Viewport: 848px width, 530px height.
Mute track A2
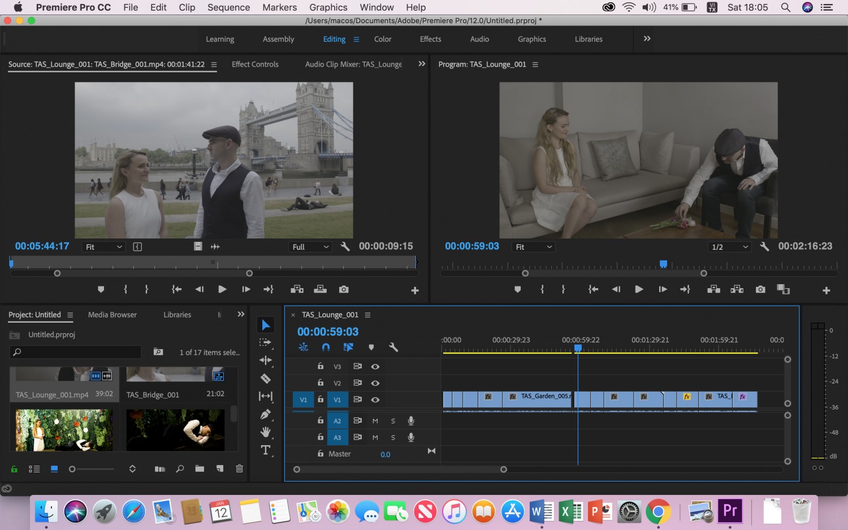click(x=375, y=421)
